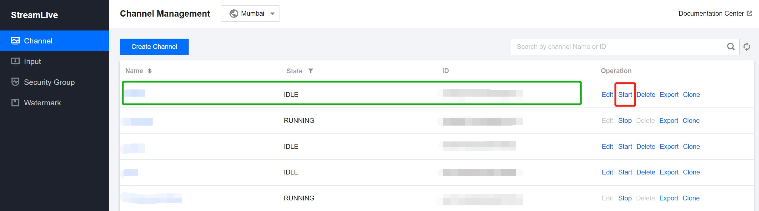Click the Watermark sidebar icon
The width and height of the screenshot is (759, 211).
15,103
